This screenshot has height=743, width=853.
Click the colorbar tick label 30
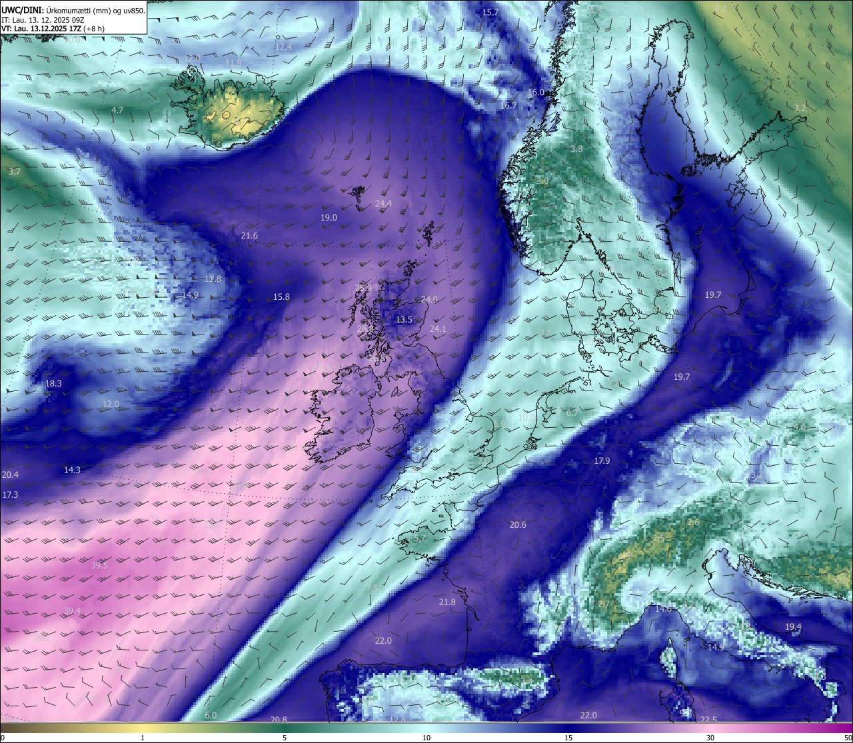[x=710, y=738]
